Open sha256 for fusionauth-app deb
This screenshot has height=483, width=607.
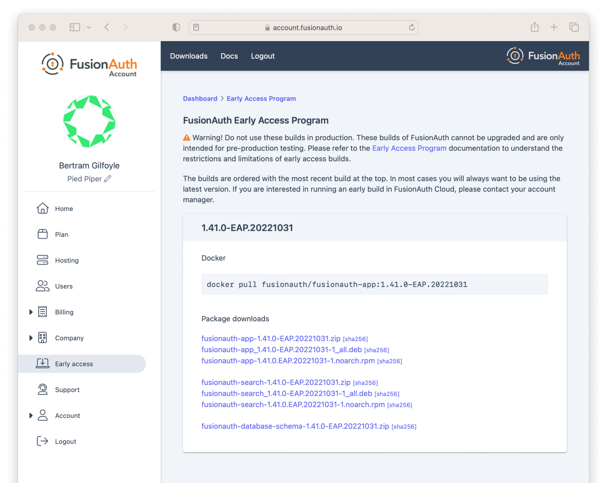(x=377, y=350)
